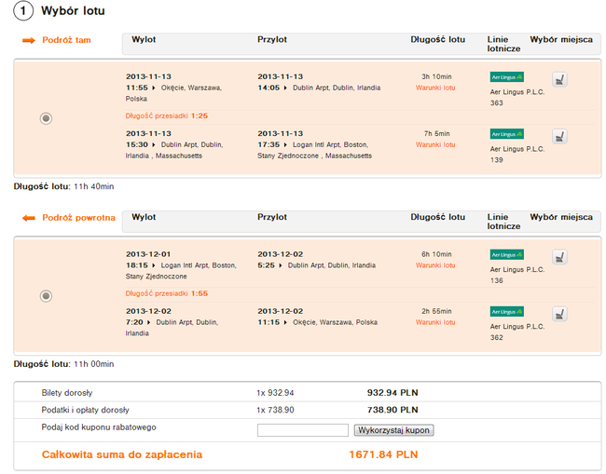Screen dimensions: 606x474
Task: Open Warunki lotu for 3h 10min flight
Action: coord(435,88)
